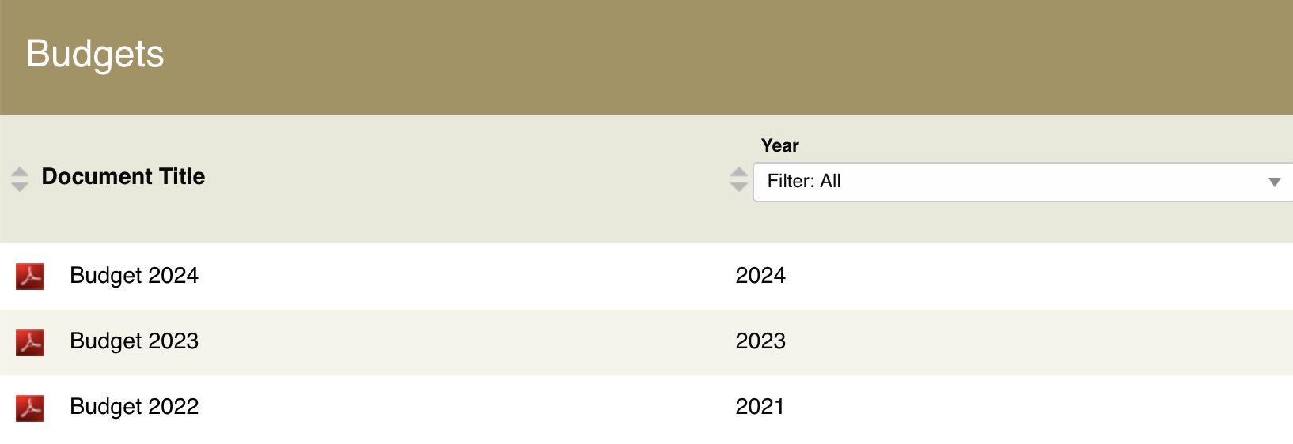Open the Budget 2024 document link
The image size is (1293, 444).
pos(134,276)
